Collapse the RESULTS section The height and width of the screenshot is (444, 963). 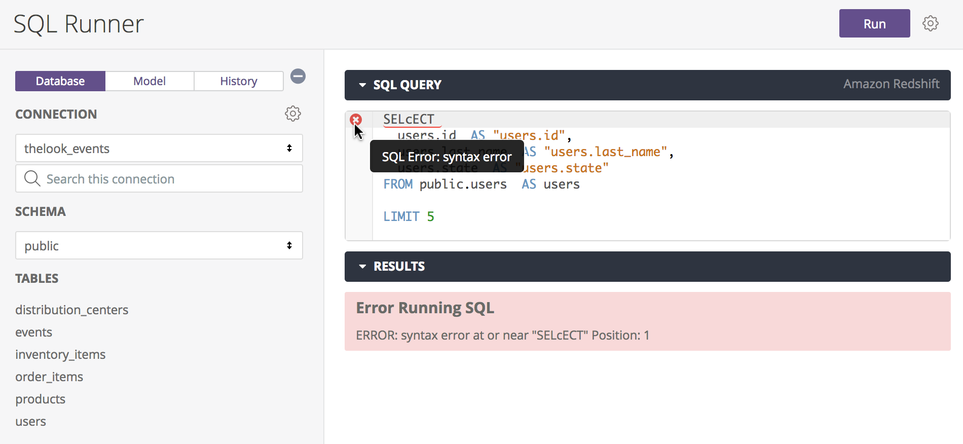(362, 267)
